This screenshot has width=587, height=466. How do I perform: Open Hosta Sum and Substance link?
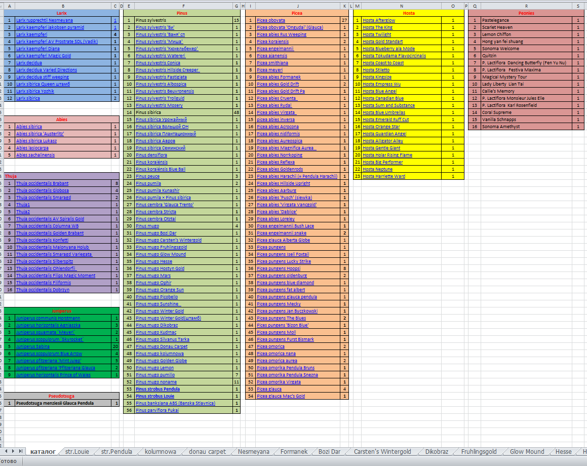pos(388,105)
